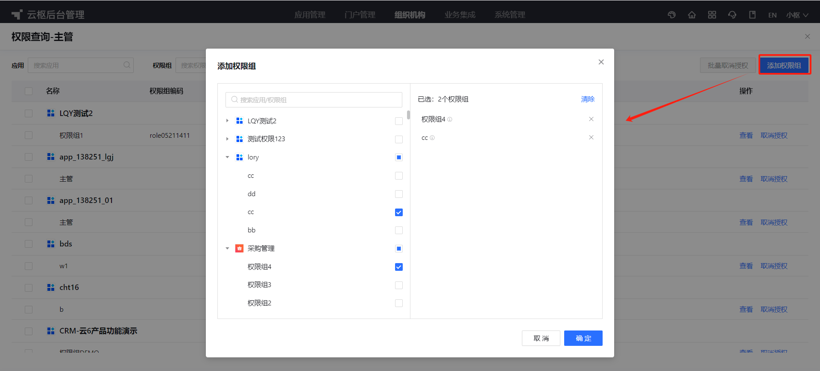Collapse the 采购管理 tree node
Viewport: 820px width, 371px height.
(227, 248)
